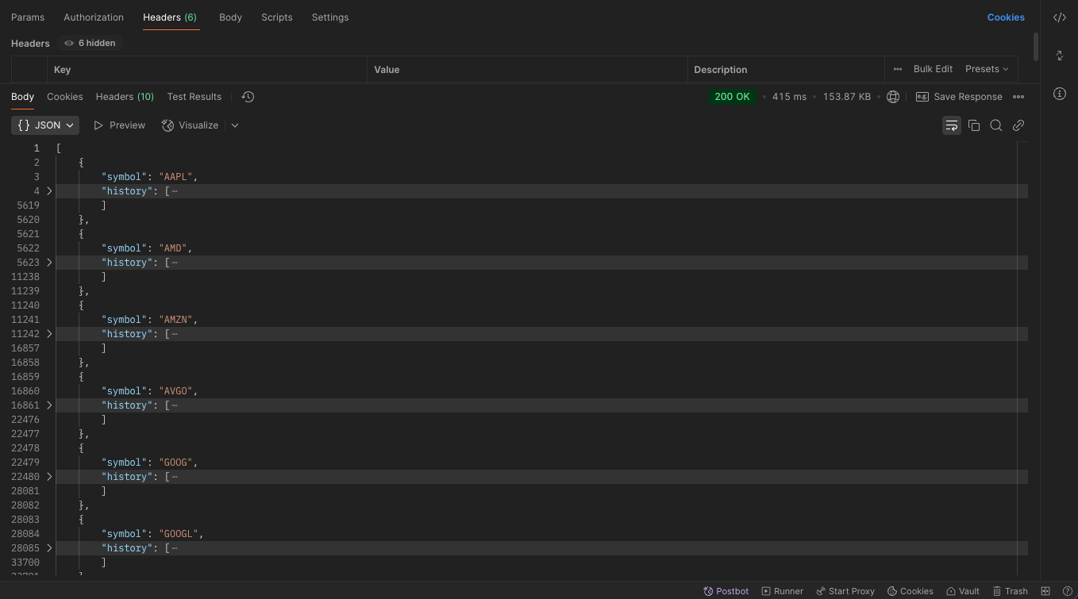
Task: Open the code snippet panel icon
Action: point(1059,17)
